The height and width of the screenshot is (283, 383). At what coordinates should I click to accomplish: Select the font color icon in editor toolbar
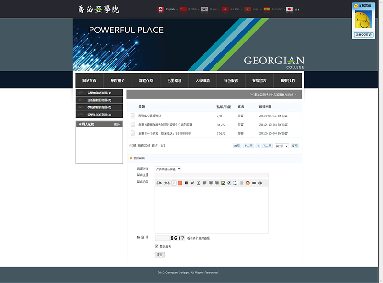click(174, 183)
